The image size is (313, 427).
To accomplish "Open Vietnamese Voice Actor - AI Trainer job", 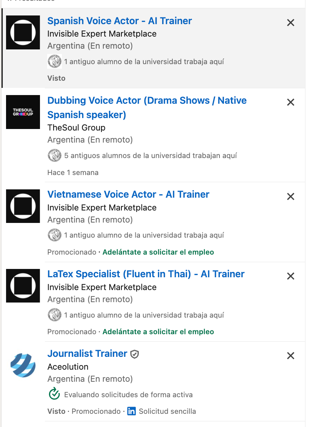I will pos(128,194).
